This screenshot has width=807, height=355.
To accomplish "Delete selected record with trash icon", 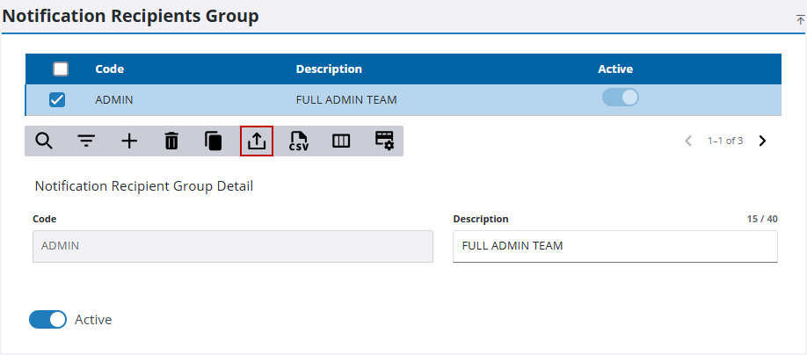I will [x=171, y=141].
